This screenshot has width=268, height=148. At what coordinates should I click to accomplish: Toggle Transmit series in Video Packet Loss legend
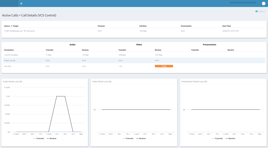pyautogui.click(x=128, y=139)
